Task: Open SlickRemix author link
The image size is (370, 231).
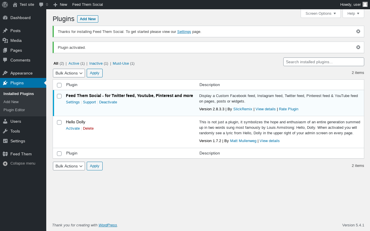Action: [243, 109]
